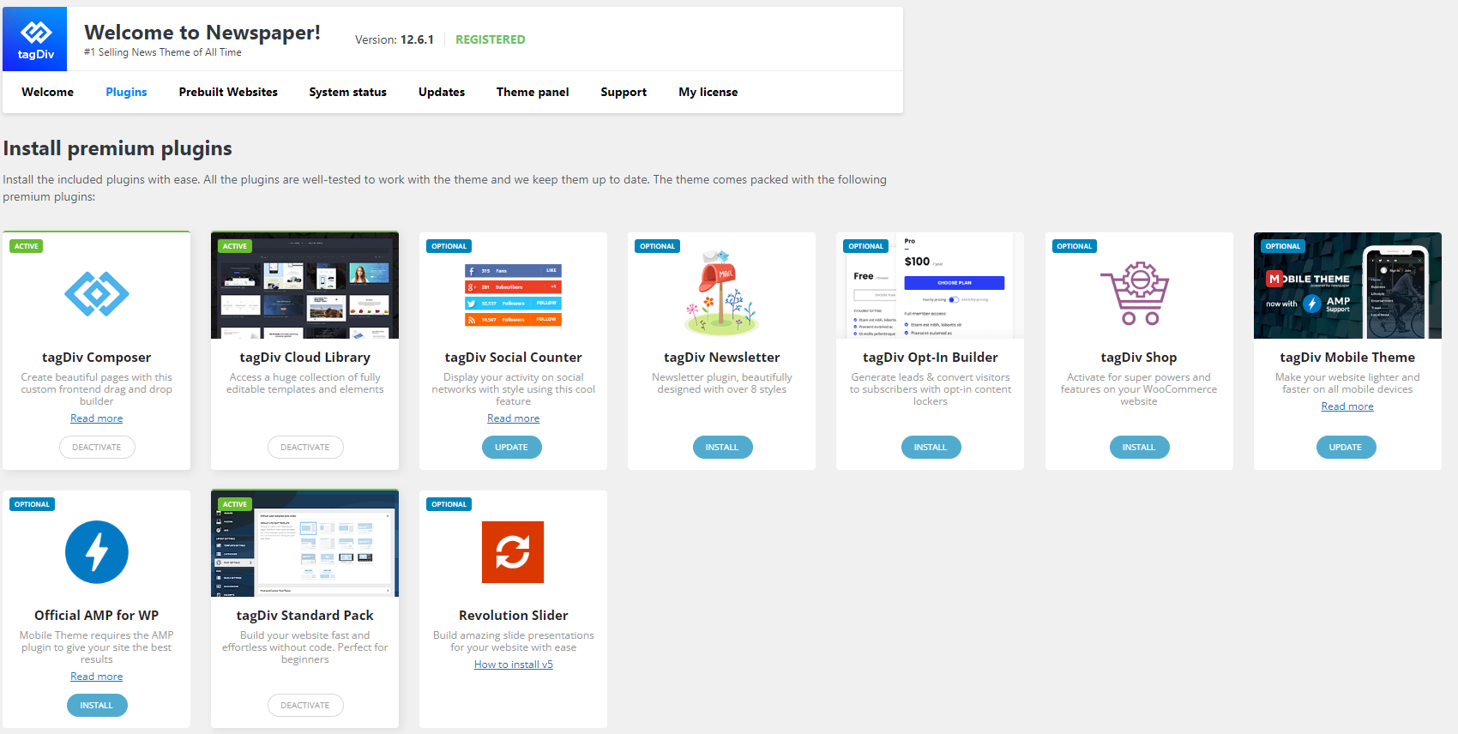This screenshot has height=734, width=1458.
Task: Click the tagDiv Newsletter title
Action: click(721, 358)
